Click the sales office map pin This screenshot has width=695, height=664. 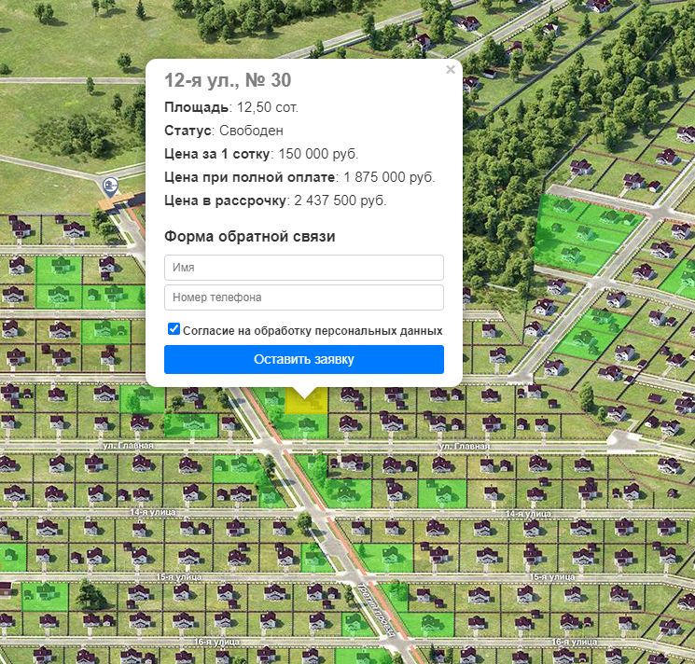tap(110, 187)
